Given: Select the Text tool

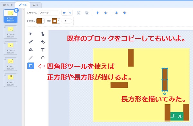Looking at the screenshot, I should 43,50.
